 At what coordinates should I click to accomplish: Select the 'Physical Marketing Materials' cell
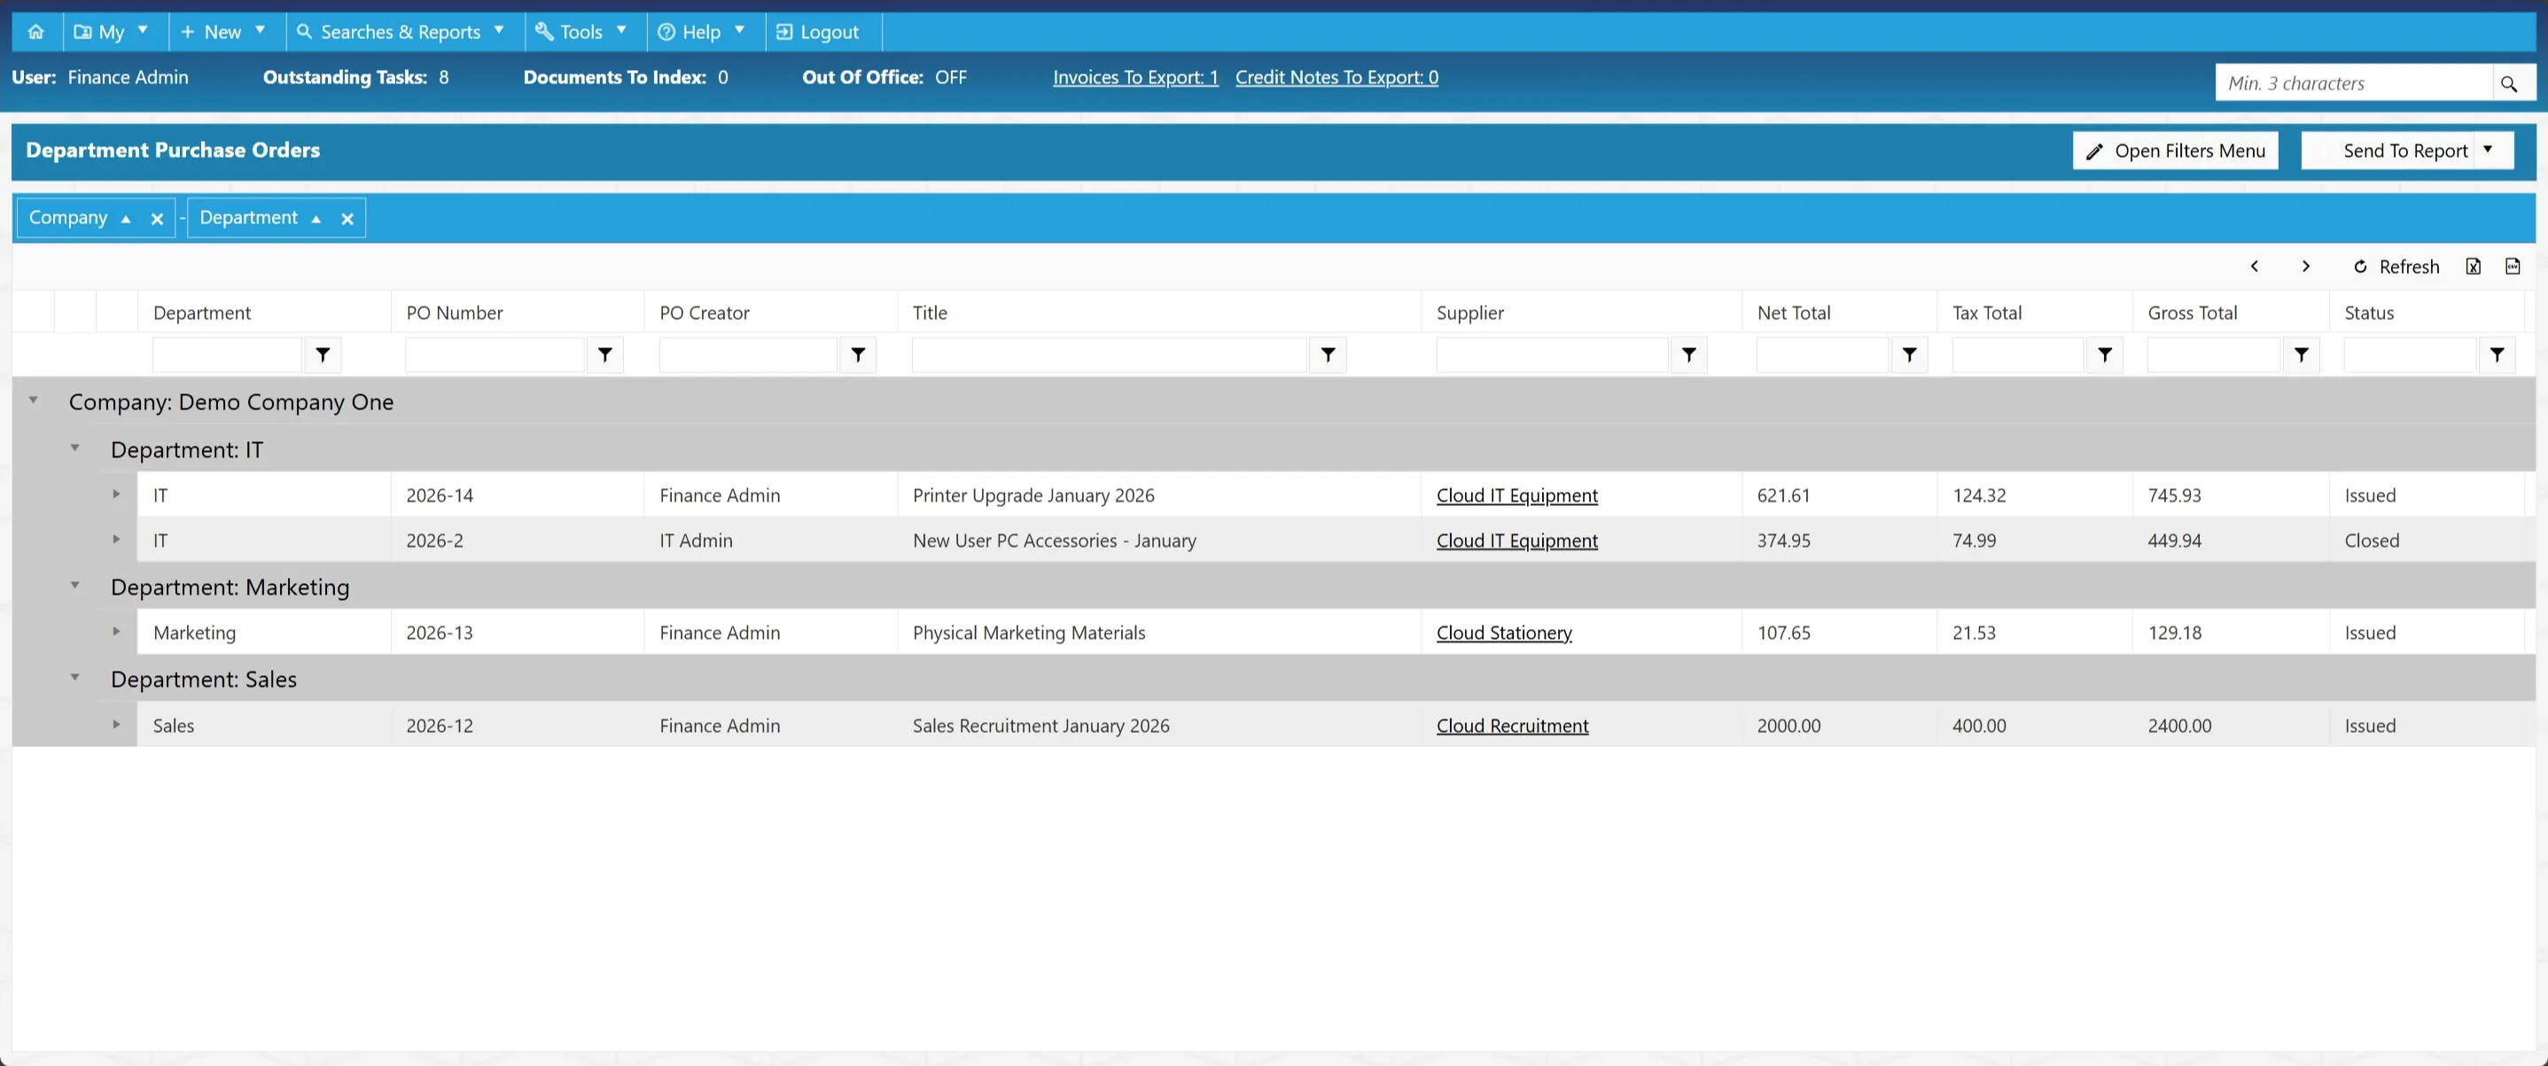coord(1159,632)
